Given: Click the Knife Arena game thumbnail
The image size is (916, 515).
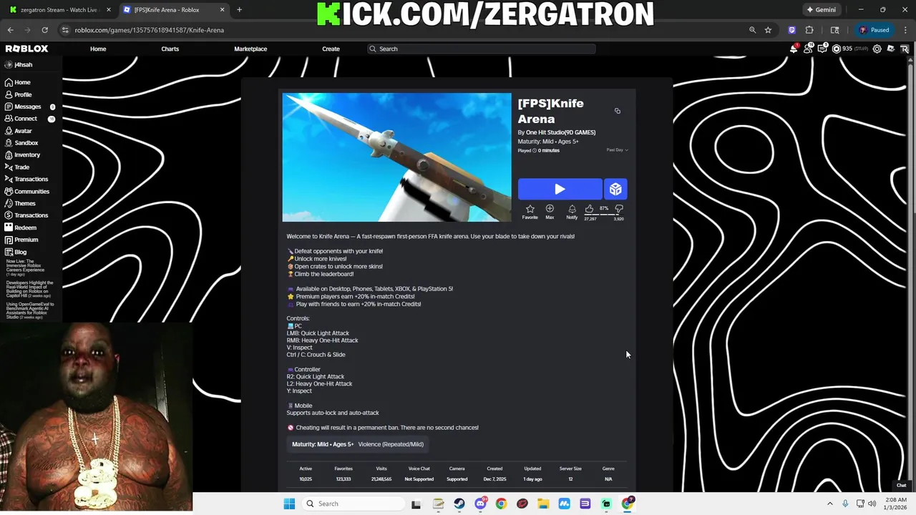Looking at the screenshot, I should pyautogui.click(x=396, y=157).
